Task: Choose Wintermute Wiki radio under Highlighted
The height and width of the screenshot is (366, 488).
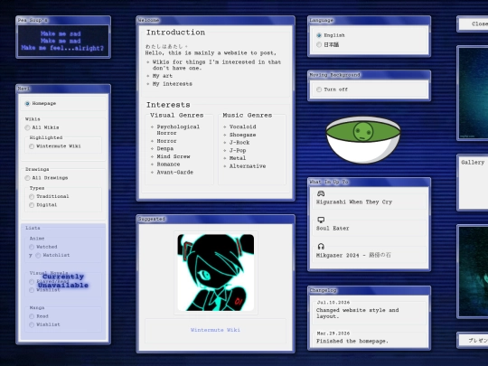Action: (x=32, y=146)
